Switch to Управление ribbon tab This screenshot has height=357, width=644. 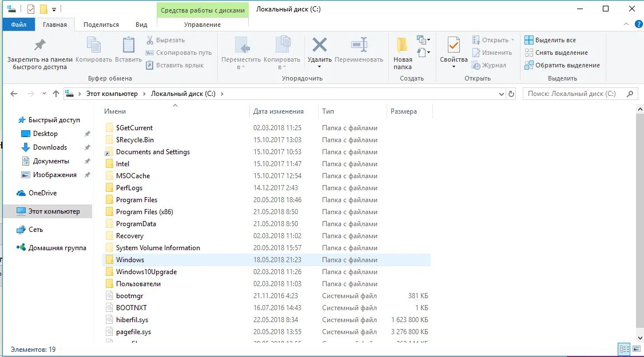202,25
